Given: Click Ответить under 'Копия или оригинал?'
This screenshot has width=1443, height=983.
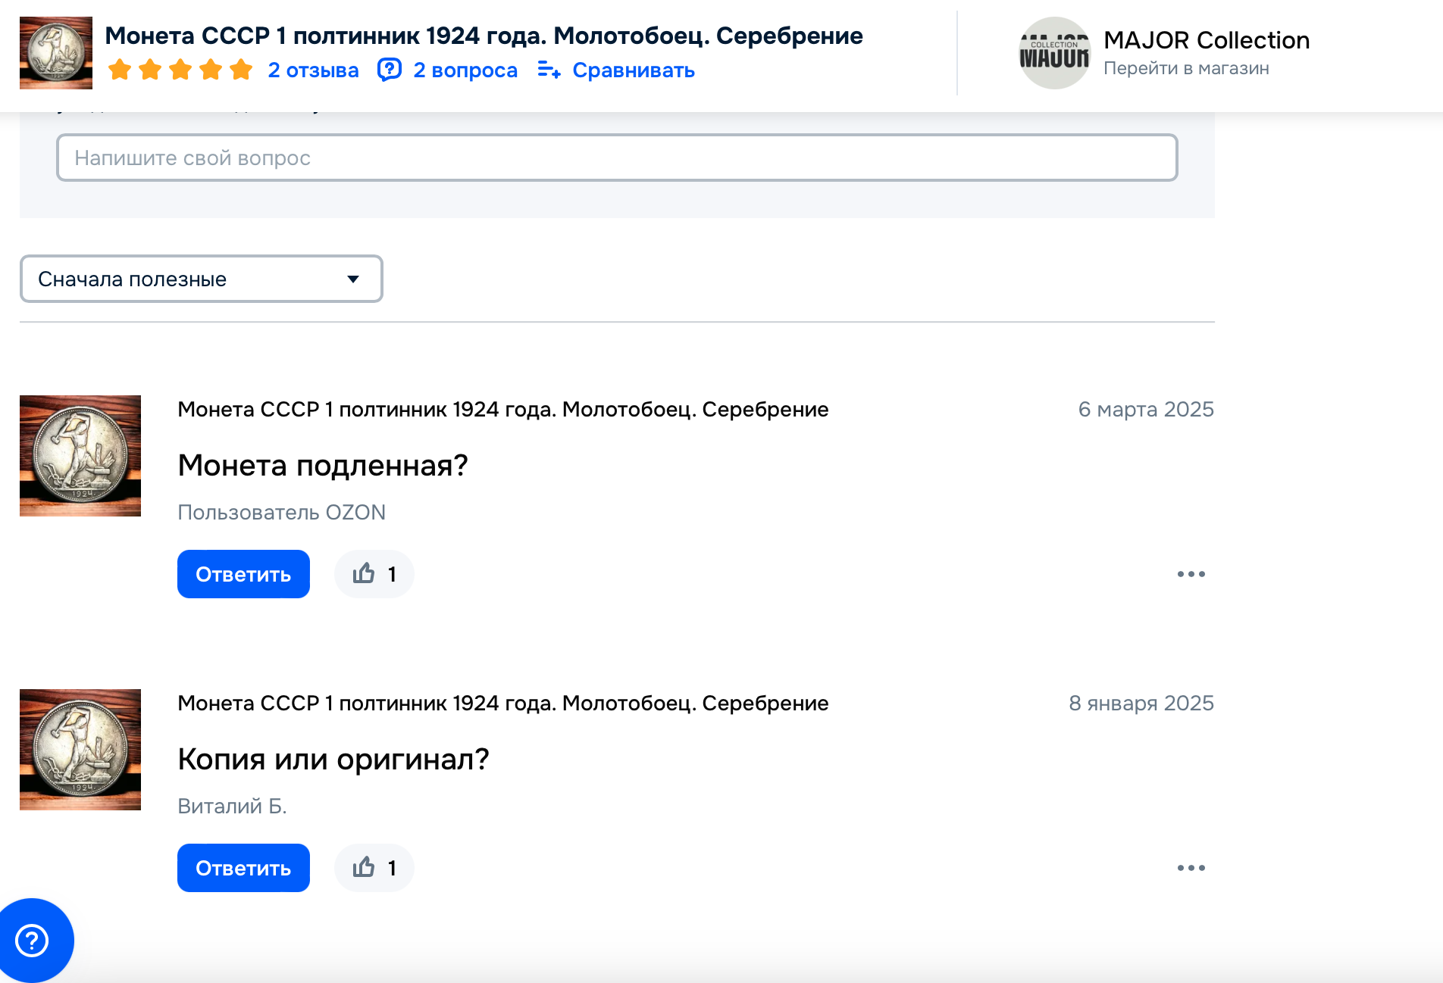Looking at the screenshot, I should [x=243, y=868].
